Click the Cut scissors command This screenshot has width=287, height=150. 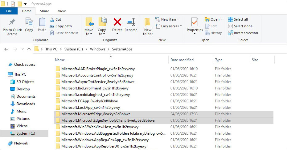click(x=55, y=19)
